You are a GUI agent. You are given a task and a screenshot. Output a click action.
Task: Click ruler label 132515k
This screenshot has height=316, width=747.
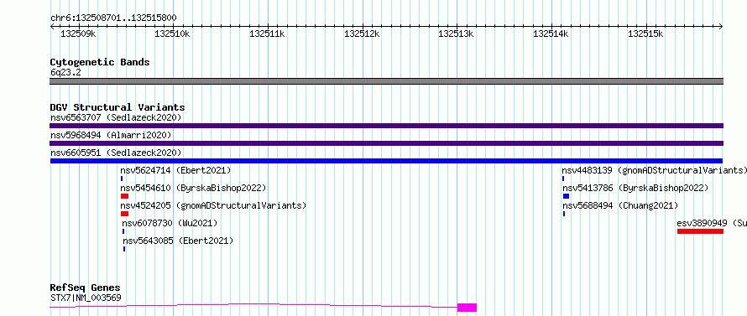click(x=646, y=34)
